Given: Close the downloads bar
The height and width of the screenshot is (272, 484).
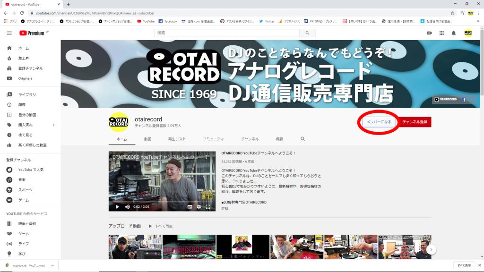Looking at the screenshot, I should (480, 265).
